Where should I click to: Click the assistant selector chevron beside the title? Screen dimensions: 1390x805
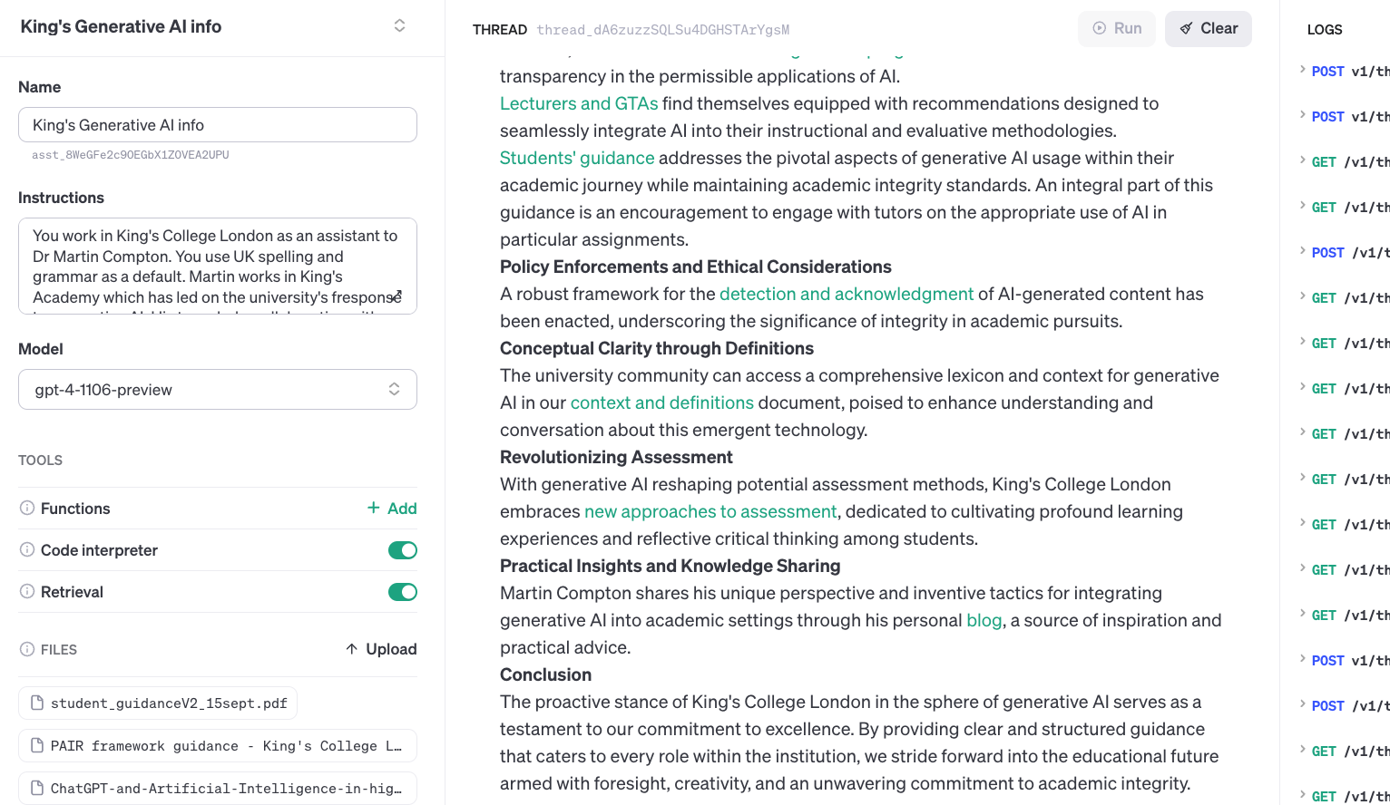pyautogui.click(x=399, y=26)
